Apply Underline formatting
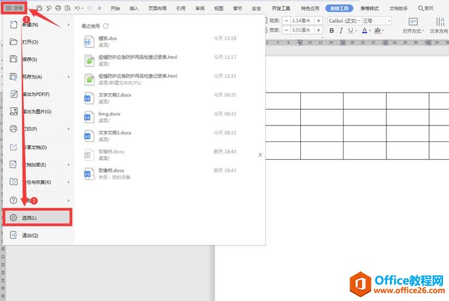The image size is (449, 301). pos(351,30)
